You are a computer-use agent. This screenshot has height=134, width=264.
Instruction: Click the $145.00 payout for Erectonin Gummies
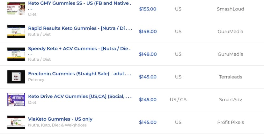pos(148,77)
